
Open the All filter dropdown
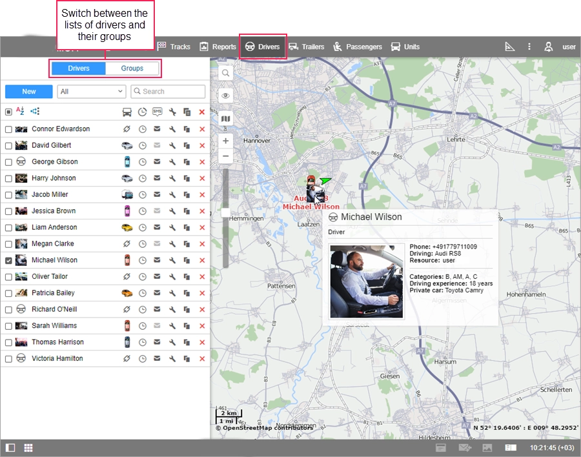[x=92, y=92]
